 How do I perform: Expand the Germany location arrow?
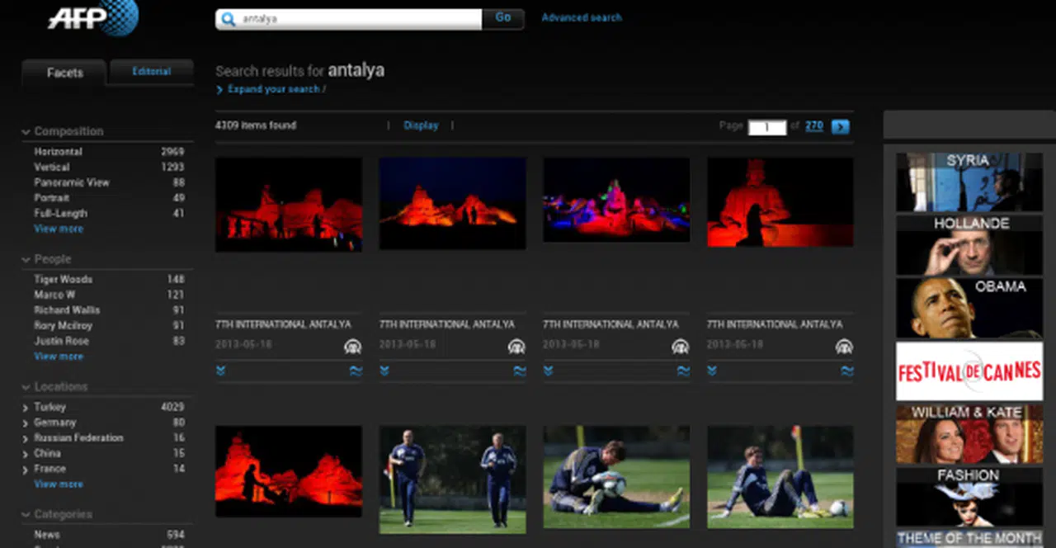[x=26, y=423]
